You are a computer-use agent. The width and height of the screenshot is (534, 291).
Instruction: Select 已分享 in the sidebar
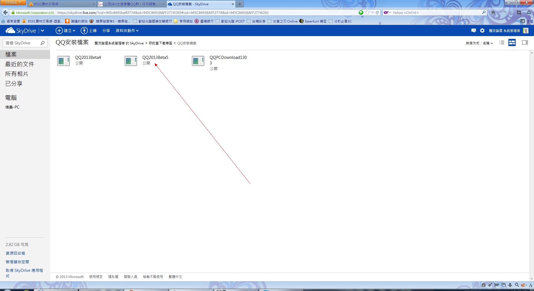(14, 84)
